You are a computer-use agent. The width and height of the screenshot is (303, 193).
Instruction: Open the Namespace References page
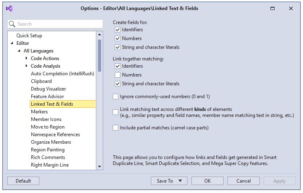click(x=55, y=135)
